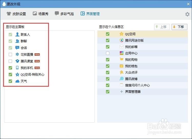Click the gear settings icon

pos(187,14)
